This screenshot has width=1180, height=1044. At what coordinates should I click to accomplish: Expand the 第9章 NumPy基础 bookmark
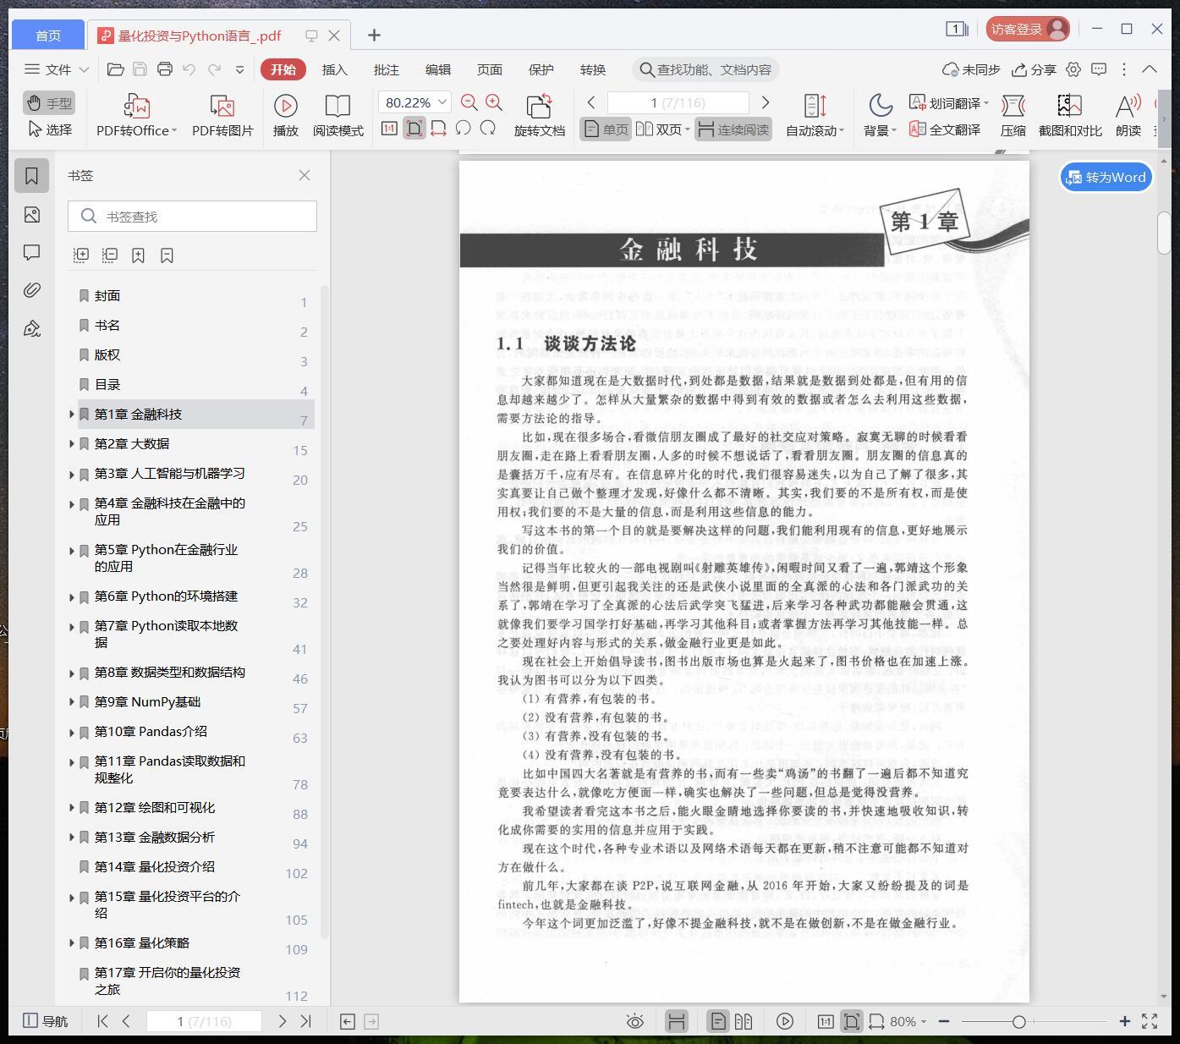[72, 702]
